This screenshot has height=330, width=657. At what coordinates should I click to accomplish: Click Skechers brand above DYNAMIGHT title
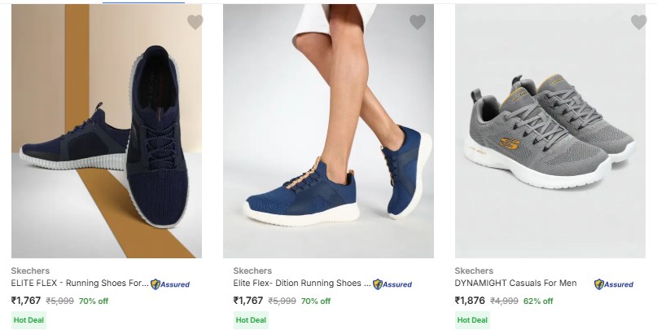tap(474, 271)
